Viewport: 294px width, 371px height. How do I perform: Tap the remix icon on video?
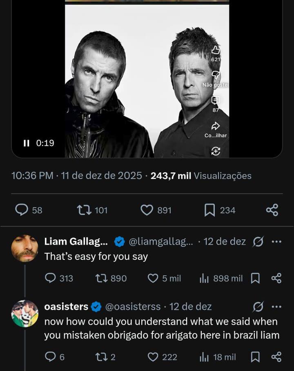(216, 151)
